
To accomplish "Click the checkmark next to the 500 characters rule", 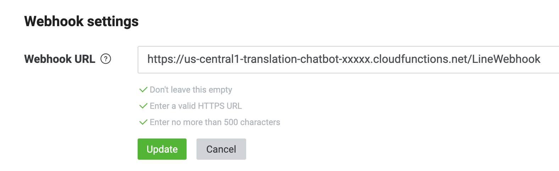I will 143,122.
